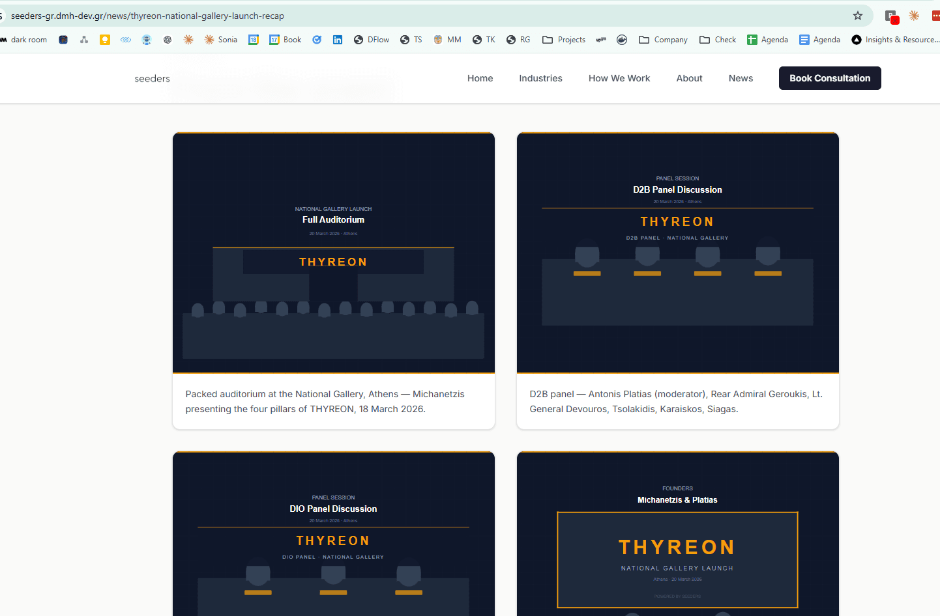
Task: Open the upgrs bookmark icon
Action: [601, 40]
